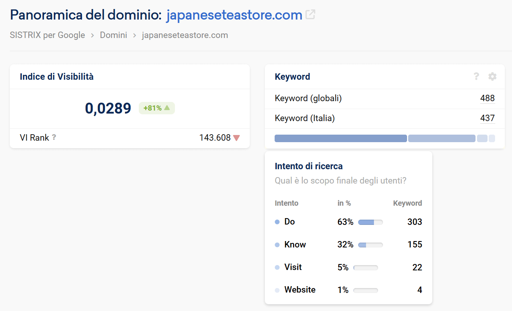The width and height of the screenshot is (512, 311).
Task: Navigate to Domini breadcrumb item
Action: pos(113,35)
